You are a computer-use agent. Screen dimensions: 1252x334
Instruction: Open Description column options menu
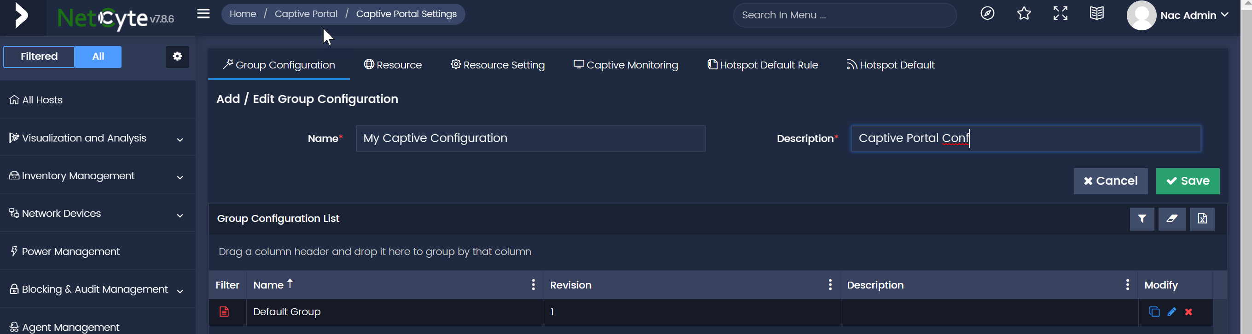point(1127,284)
